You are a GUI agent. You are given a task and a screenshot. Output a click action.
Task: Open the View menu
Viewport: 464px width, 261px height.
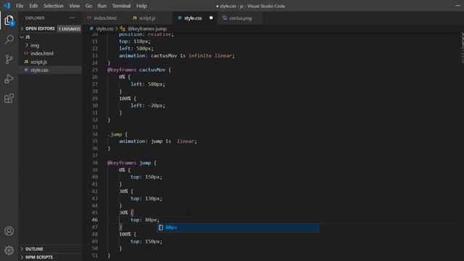pos(74,6)
